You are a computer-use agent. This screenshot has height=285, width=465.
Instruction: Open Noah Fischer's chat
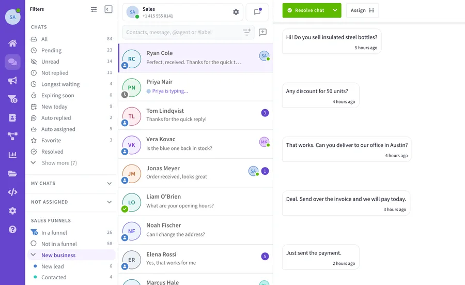195,230
